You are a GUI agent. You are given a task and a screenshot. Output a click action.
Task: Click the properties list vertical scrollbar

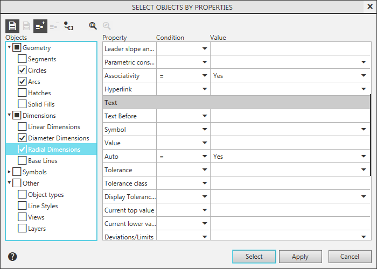click(370, 134)
